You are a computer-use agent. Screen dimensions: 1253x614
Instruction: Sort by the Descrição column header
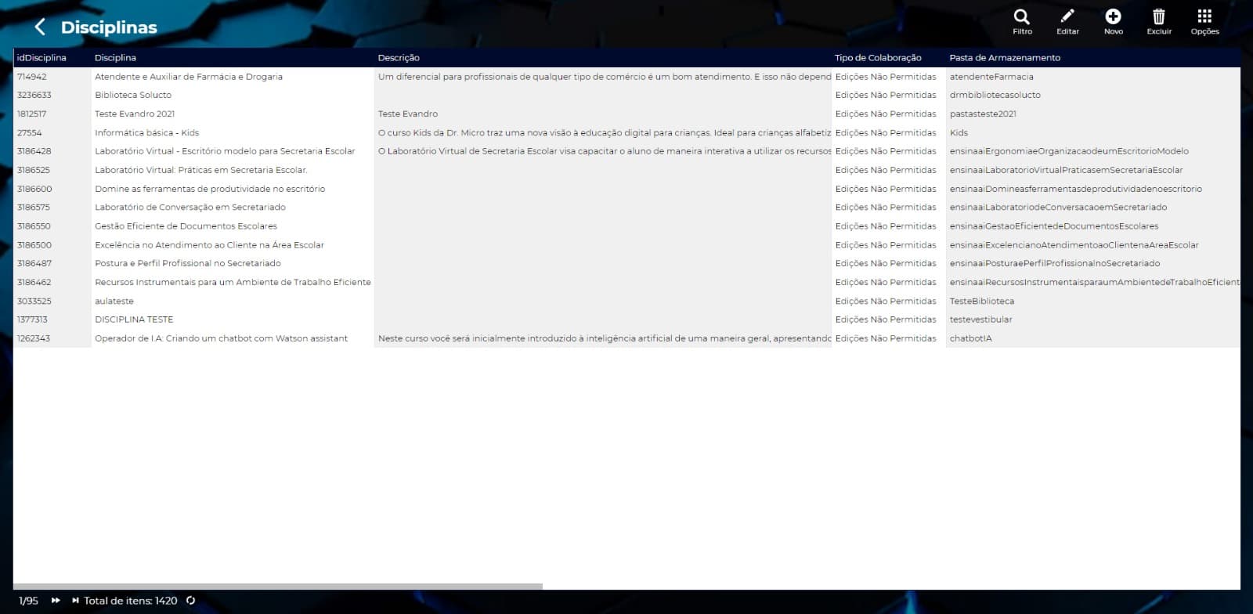pos(399,58)
